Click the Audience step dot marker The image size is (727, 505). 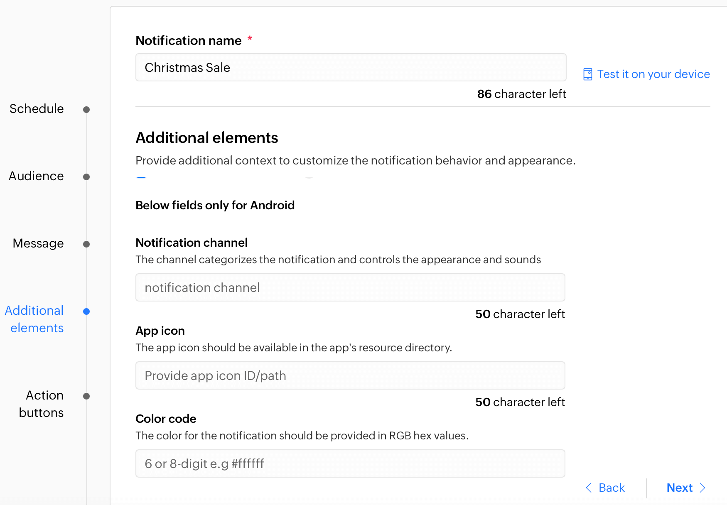86,177
